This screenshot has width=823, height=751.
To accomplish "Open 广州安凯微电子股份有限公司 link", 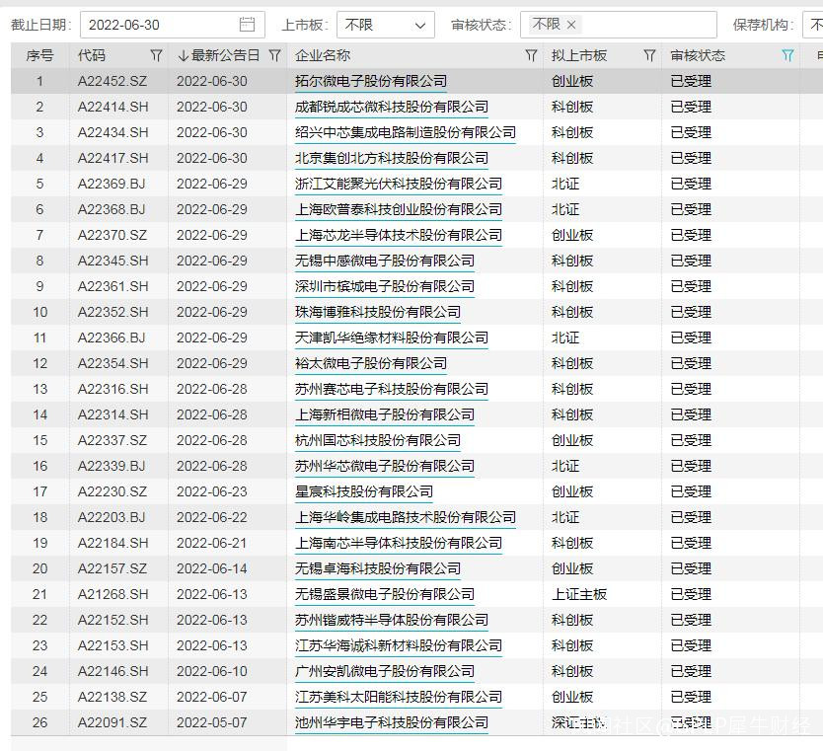I will point(385,672).
